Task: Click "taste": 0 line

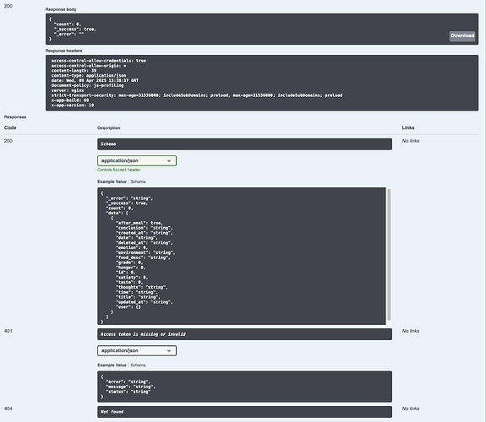Action: click(129, 283)
